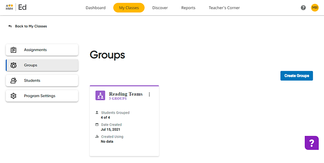Image resolution: width=324 pixels, height=163 pixels.
Task: Click the 'Created Using' label
Action: point(112,136)
